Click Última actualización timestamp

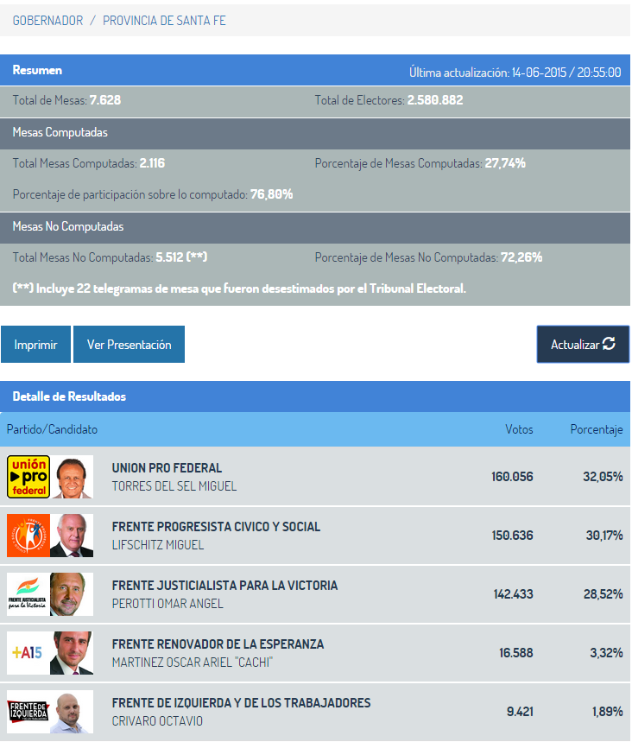(515, 73)
